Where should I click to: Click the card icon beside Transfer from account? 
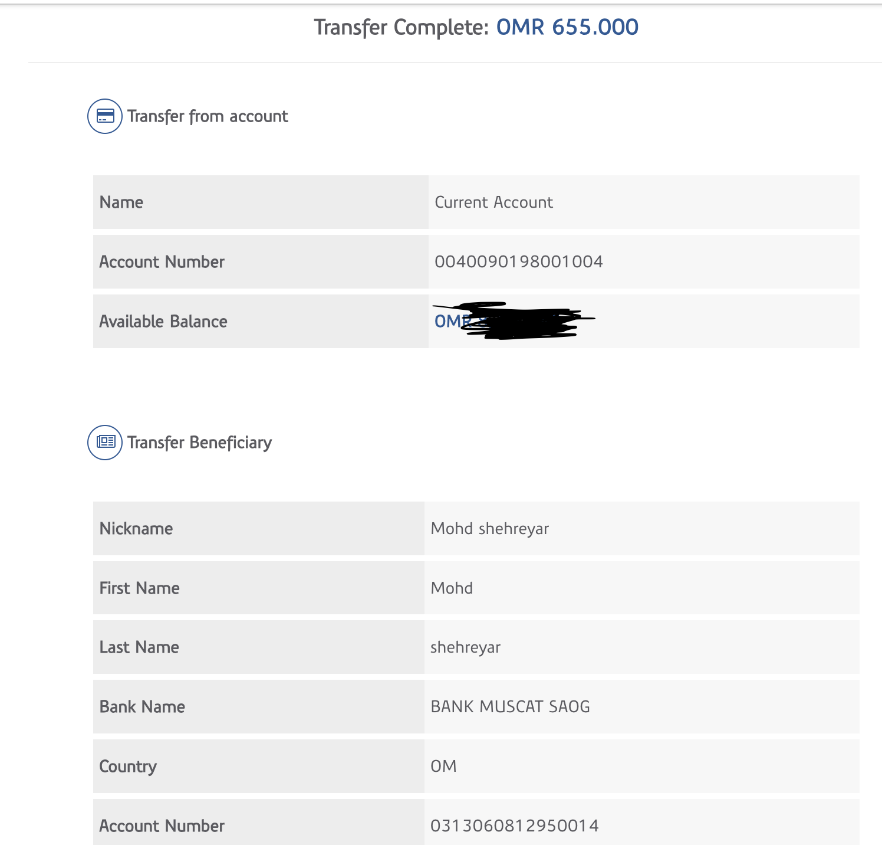[x=105, y=116]
